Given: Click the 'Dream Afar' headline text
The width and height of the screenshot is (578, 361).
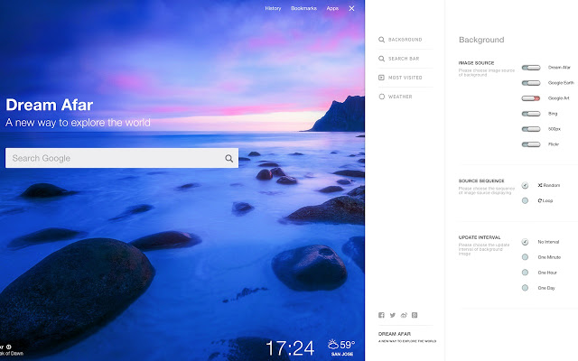Looking at the screenshot, I should tap(50, 105).
